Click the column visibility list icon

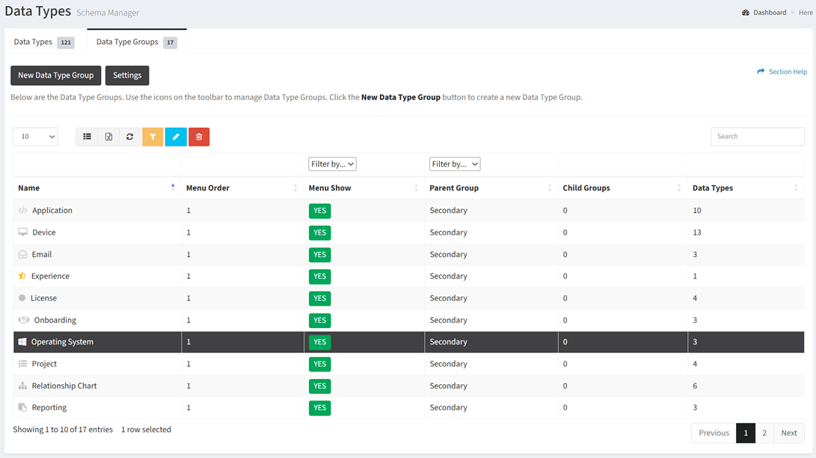point(87,137)
